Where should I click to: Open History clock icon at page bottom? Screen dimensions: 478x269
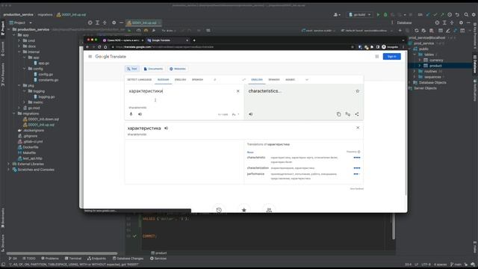(x=219, y=210)
